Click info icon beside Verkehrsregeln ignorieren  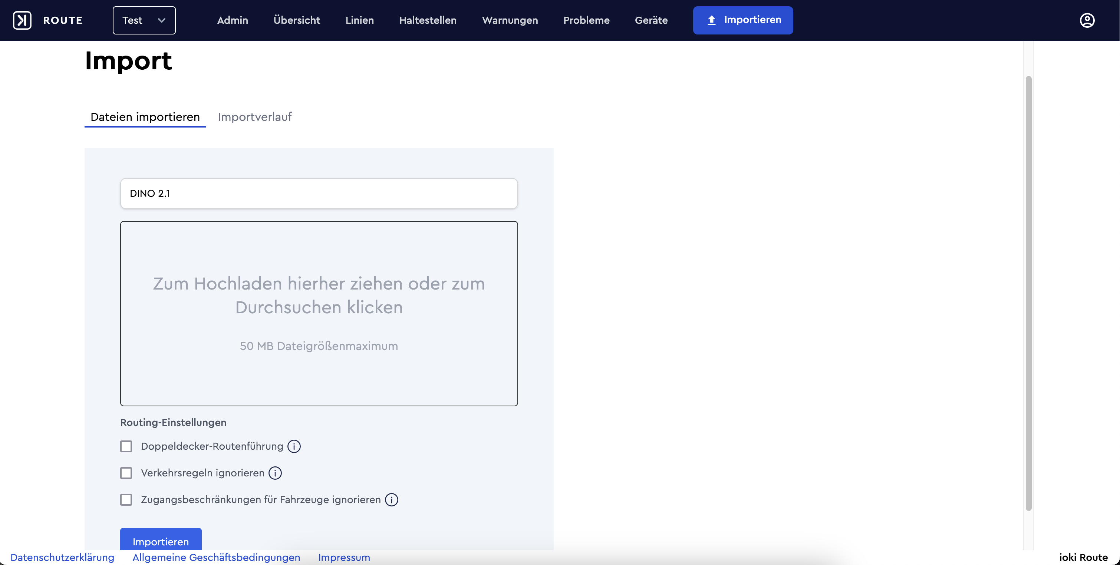click(x=275, y=473)
